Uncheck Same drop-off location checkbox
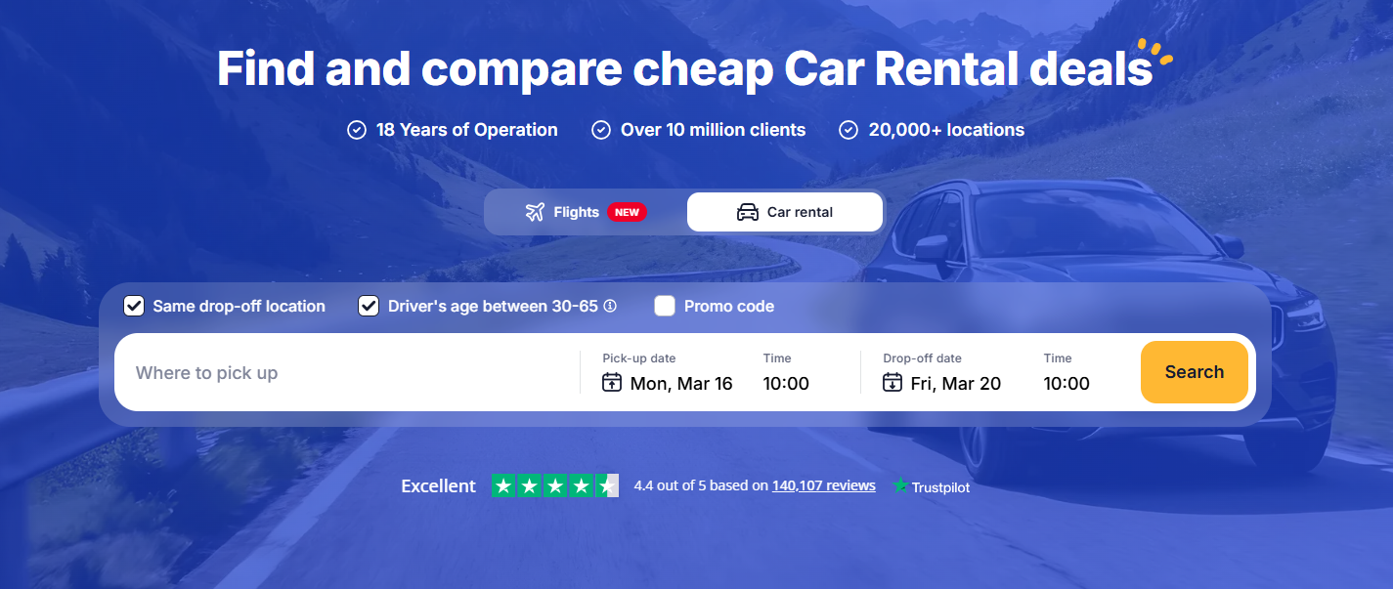This screenshot has width=1393, height=589. coord(134,306)
